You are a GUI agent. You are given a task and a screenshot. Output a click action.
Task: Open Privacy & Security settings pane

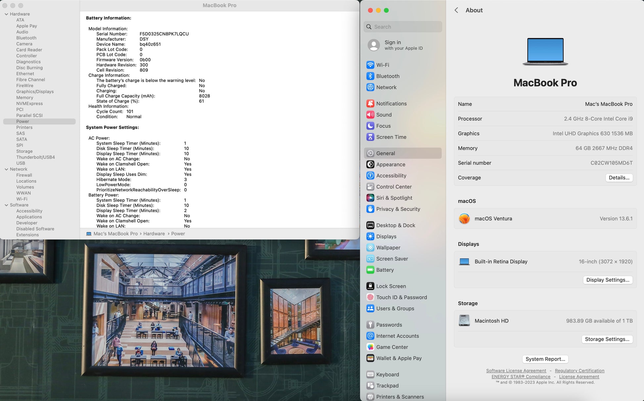(398, 209)
